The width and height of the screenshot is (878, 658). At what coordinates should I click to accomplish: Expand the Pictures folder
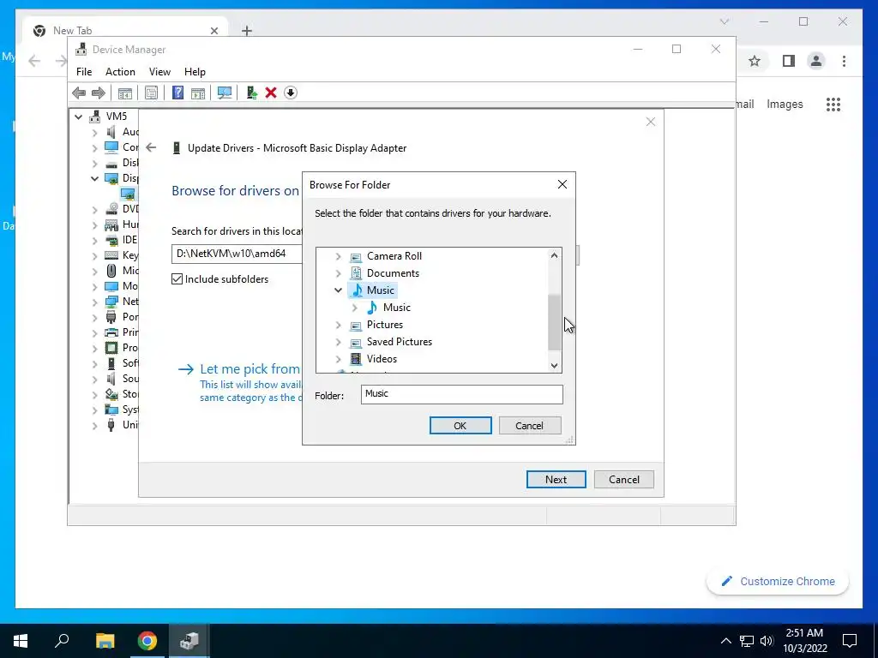click(x=338, y=325)
